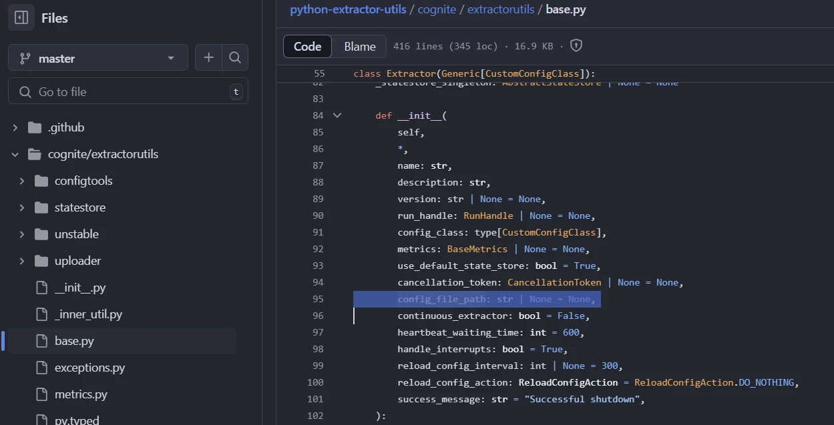Click the 'config_class: type[CustomConfigClass]' line
The width and height of the screenshot is (834, 425).
(501, 232)
